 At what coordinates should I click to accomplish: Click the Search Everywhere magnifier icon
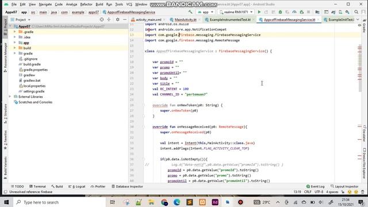point(356,12)
